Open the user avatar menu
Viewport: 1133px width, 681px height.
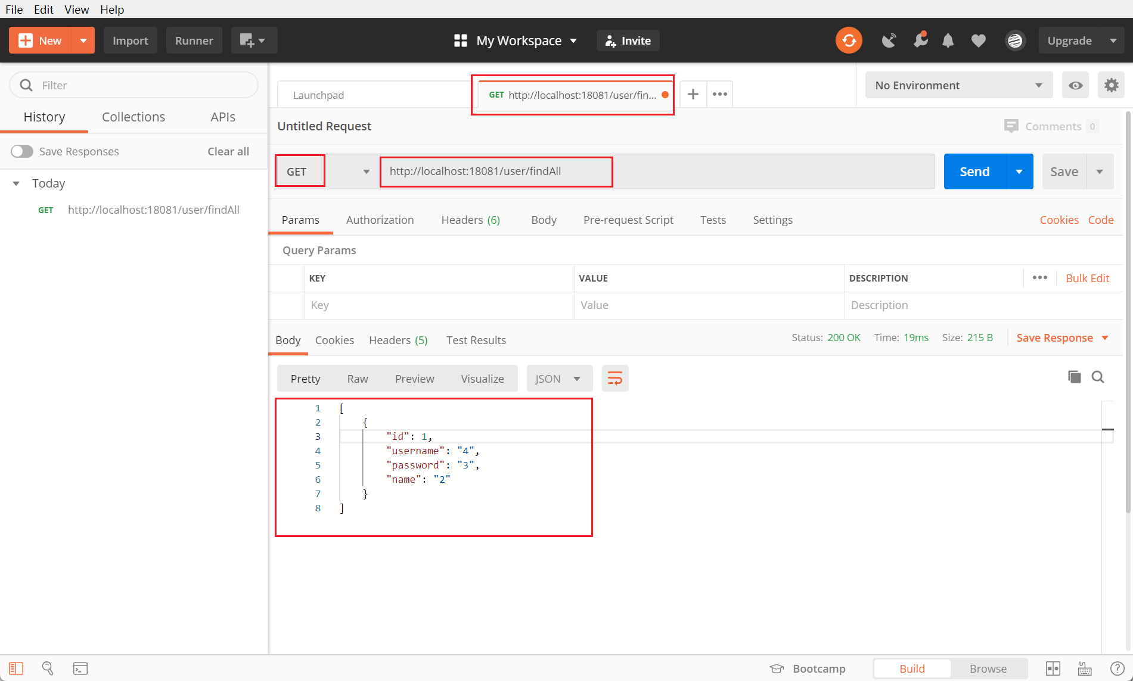[1014, 40]
